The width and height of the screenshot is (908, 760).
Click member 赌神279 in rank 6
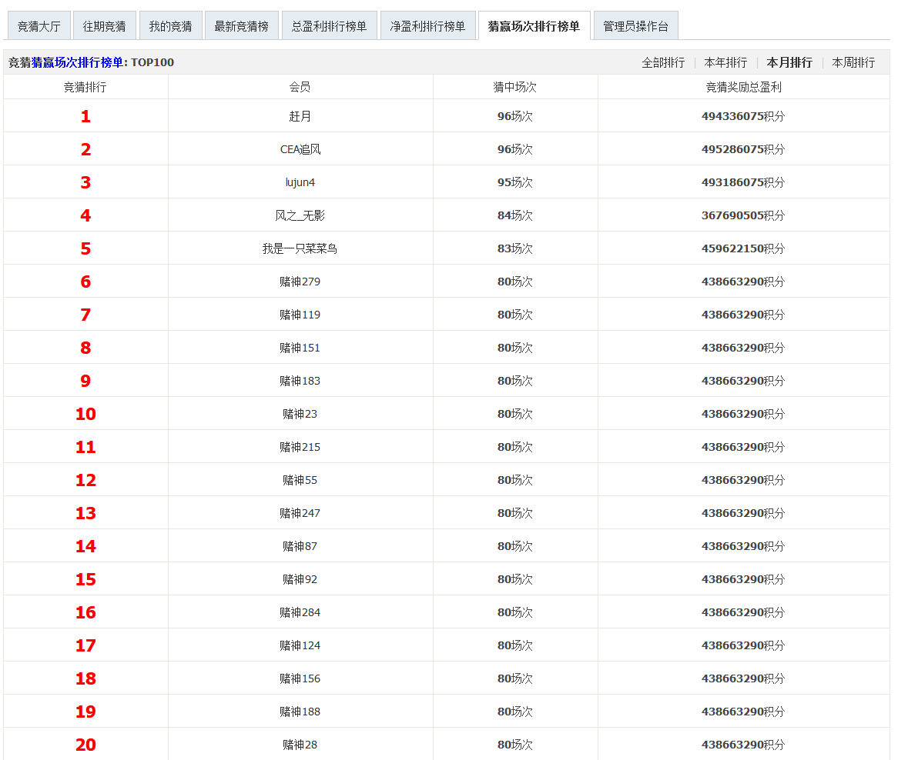click(x=300, y=282)
